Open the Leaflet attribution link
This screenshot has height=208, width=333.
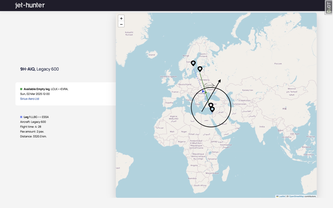click(282, 196)
